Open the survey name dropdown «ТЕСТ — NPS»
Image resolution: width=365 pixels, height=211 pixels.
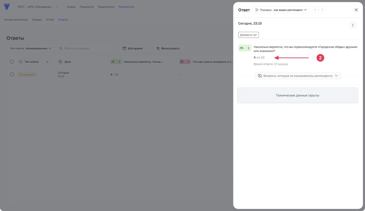click(x=38, y=7)
